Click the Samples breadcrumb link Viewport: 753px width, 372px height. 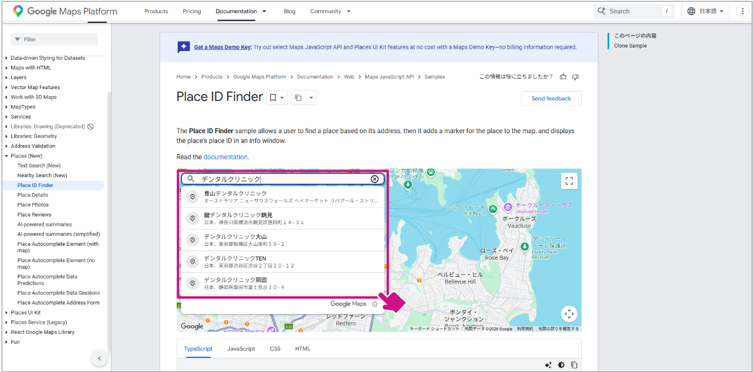pyautogui.click(x=435, y=77)
